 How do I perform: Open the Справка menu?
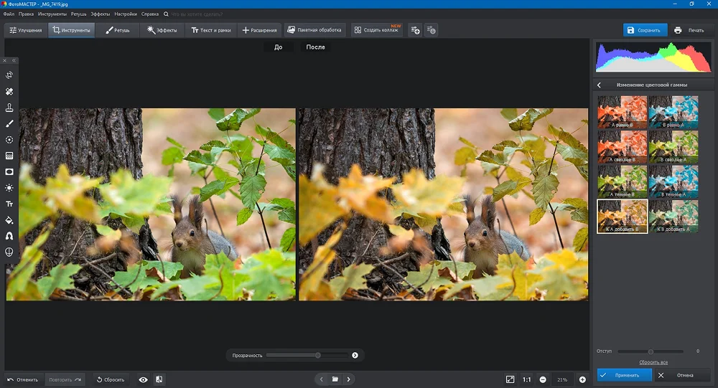point(150,14)
